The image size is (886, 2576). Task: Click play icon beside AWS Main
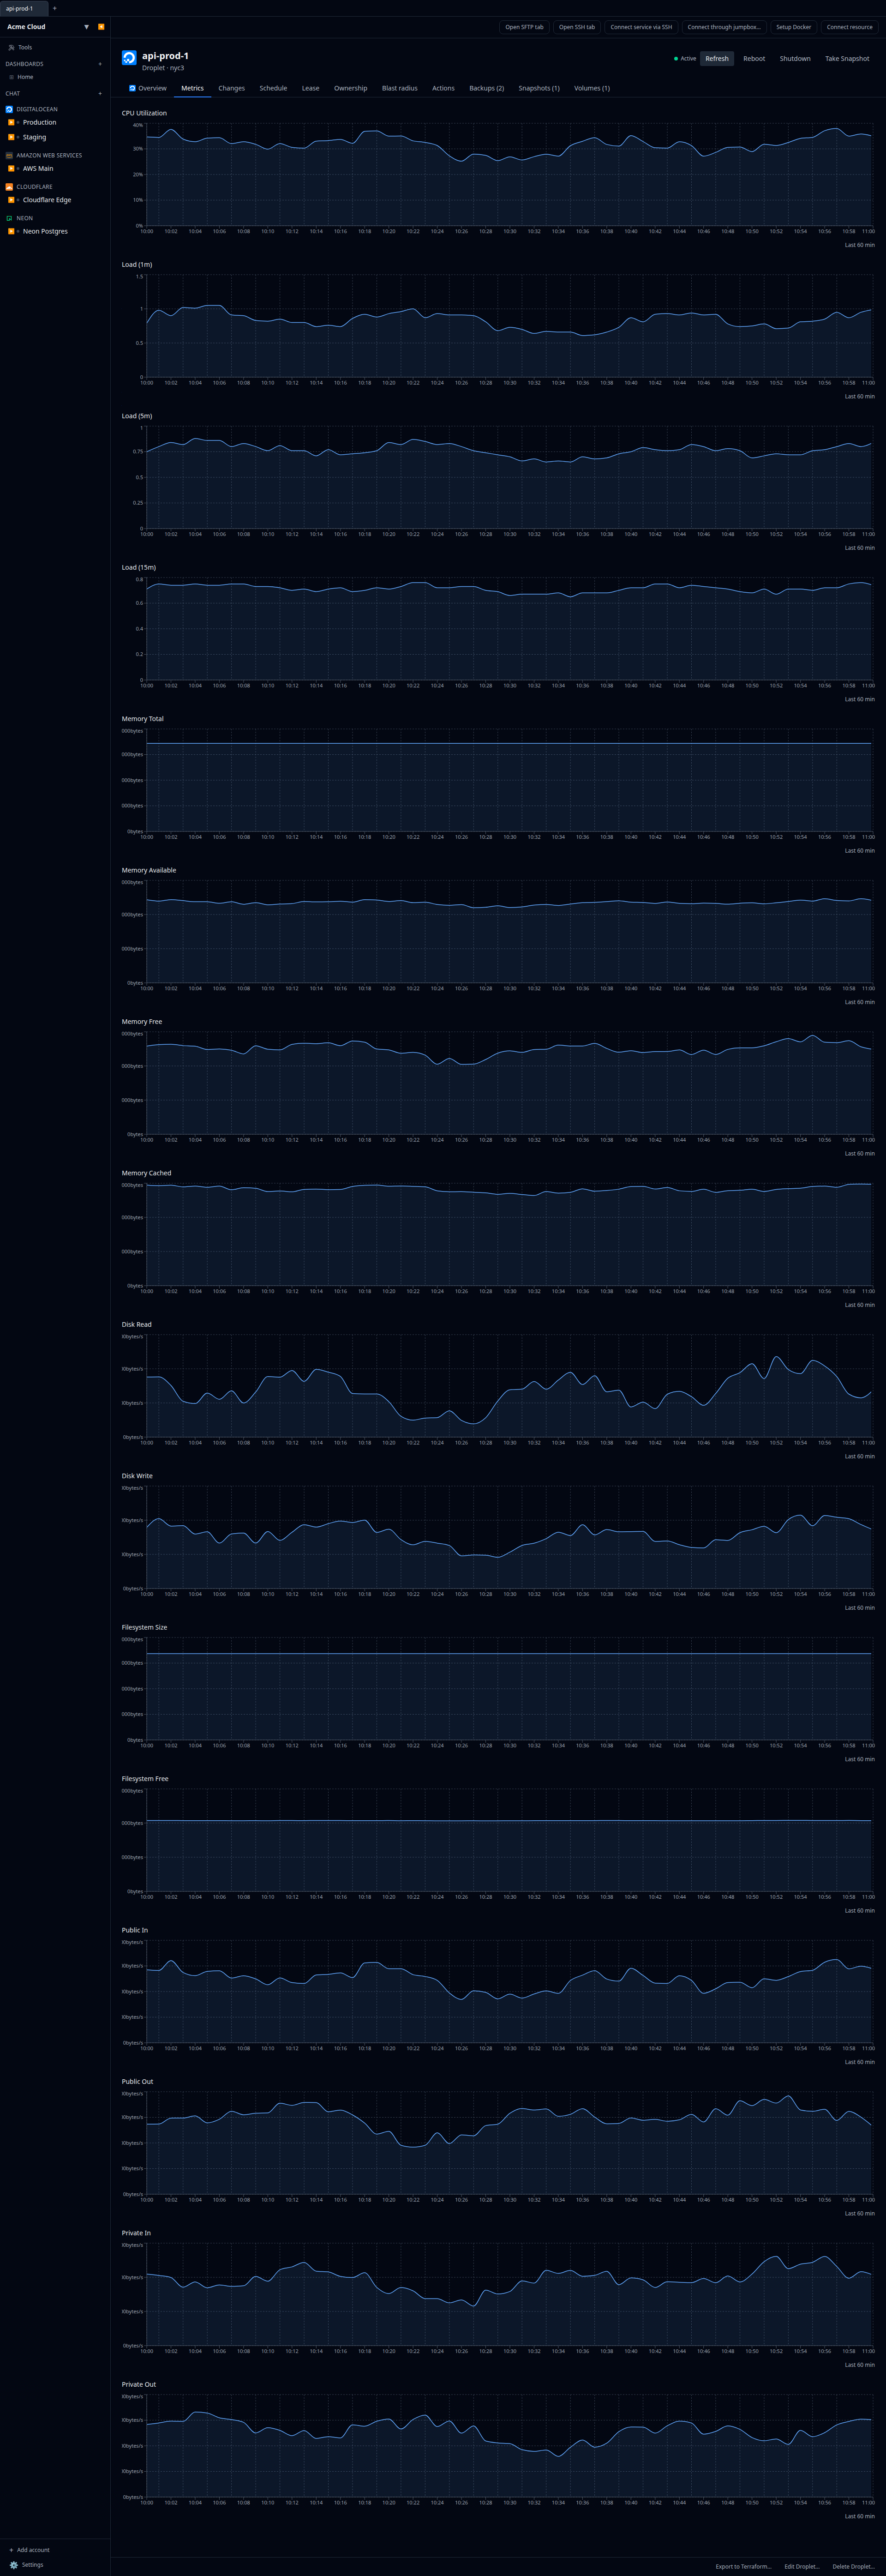tap(11, 168)
